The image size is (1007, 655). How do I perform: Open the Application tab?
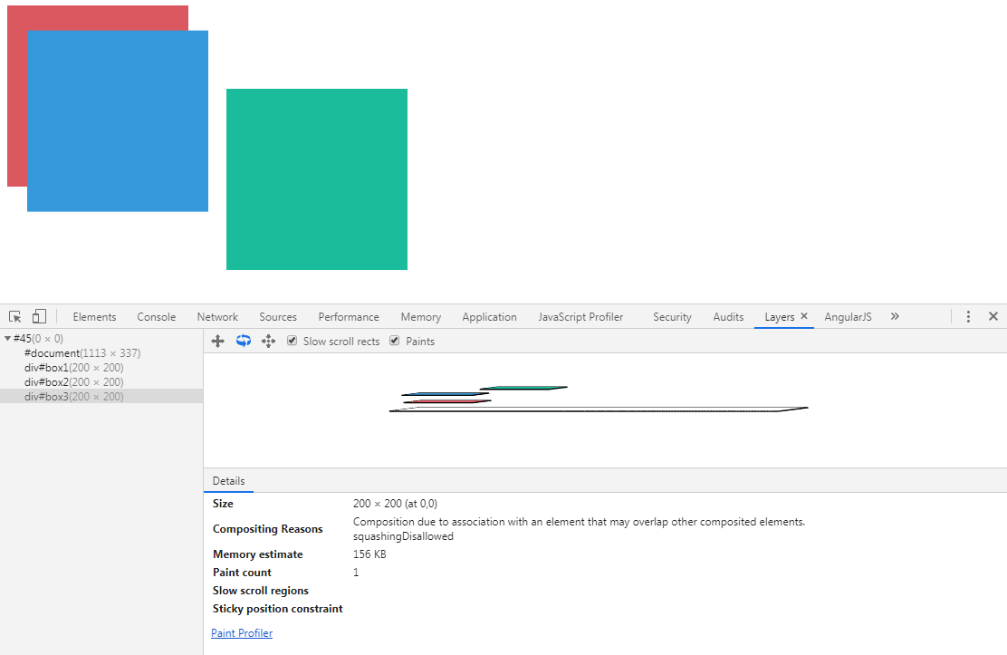click(x=489, y=317)
